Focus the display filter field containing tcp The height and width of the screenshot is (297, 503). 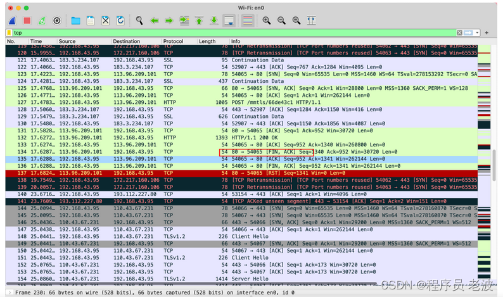(x=234, y=33)
